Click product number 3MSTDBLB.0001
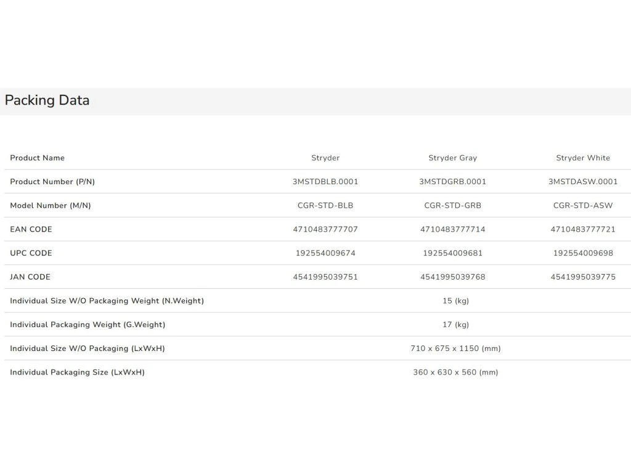The height and width of the screenshot is (473, 631). pyautogui.click(x=325, y=182)
